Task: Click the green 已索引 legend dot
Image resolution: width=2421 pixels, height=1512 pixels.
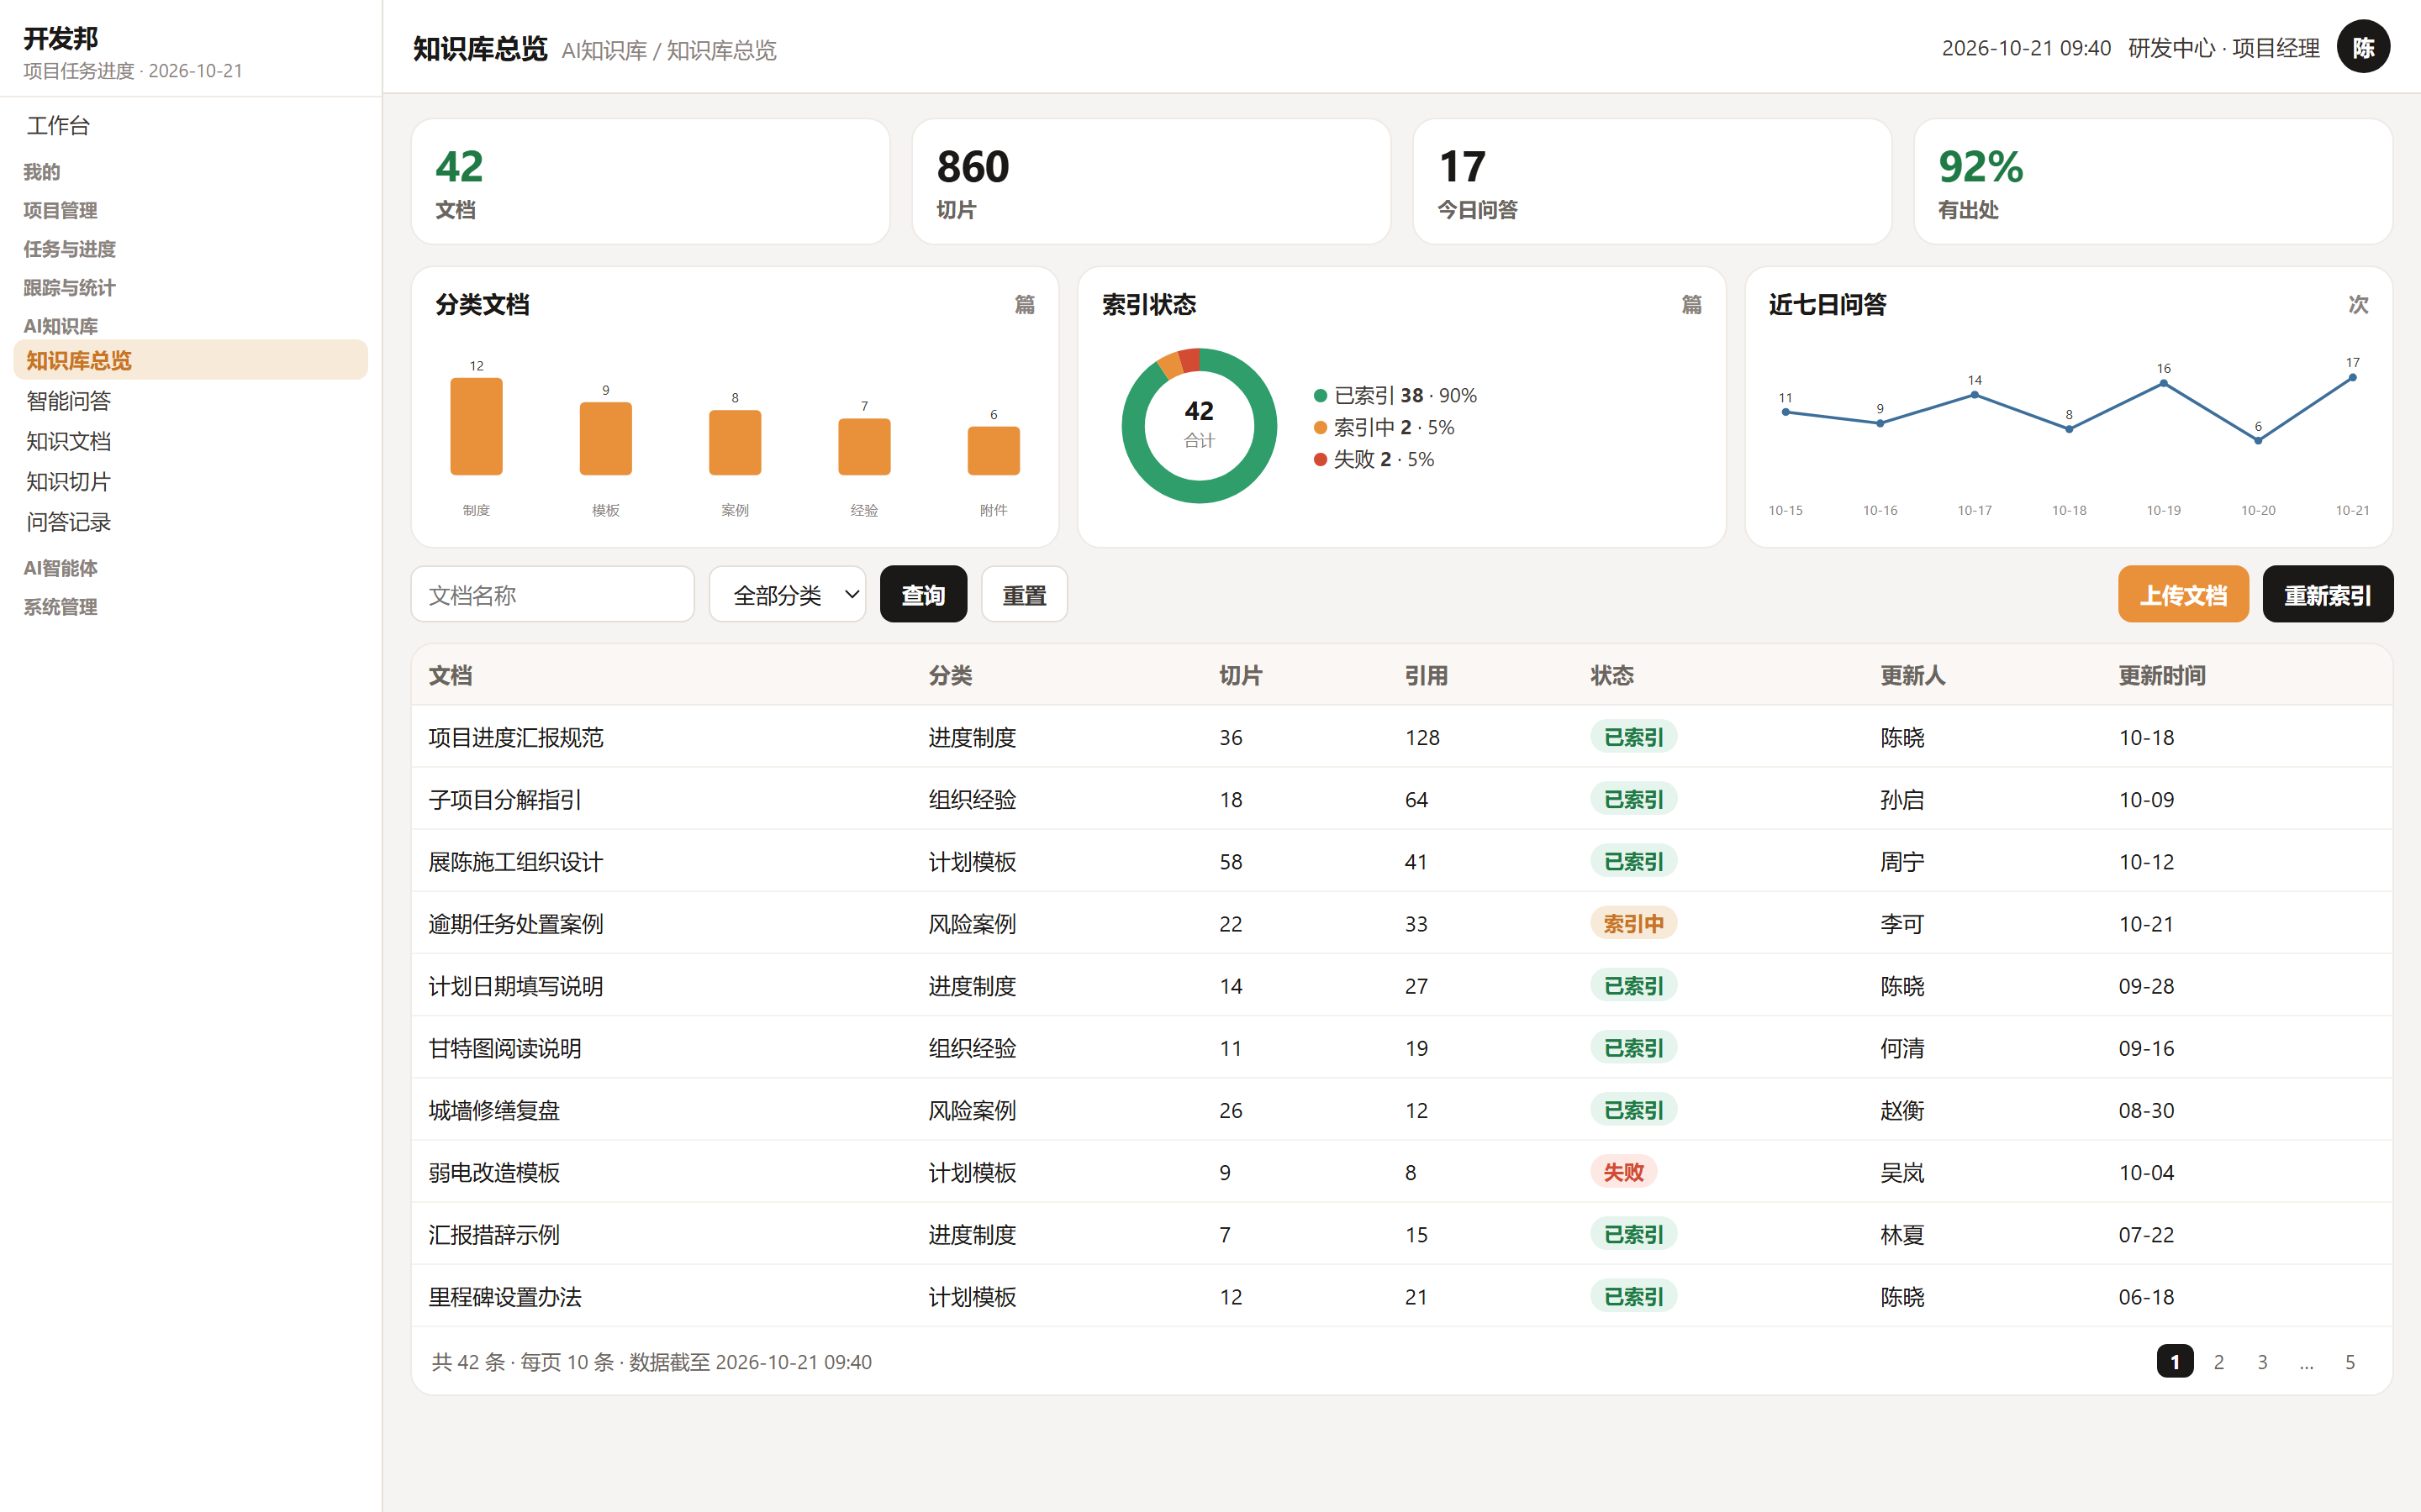Action: point(1321,396)
